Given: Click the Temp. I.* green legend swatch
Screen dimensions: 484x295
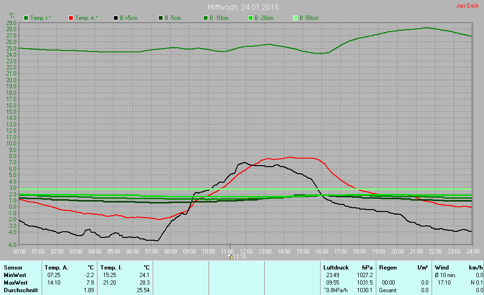Looking at the screenshot, I should click(26, 18).
